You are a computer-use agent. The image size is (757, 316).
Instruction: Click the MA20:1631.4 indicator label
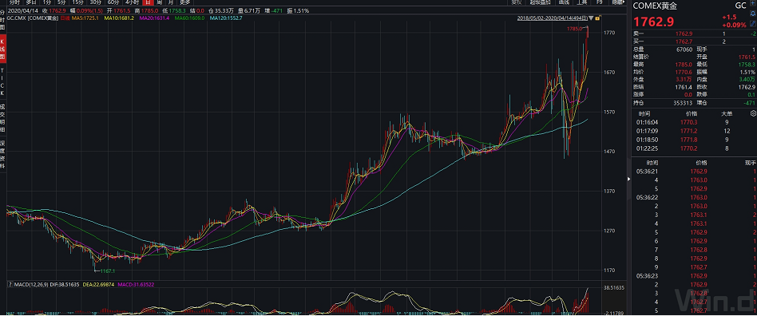click(154, 18)
